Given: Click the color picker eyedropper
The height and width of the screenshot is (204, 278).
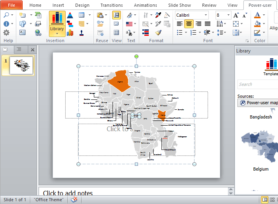Looking at the screenshot, I should click(x=158, y=15).
